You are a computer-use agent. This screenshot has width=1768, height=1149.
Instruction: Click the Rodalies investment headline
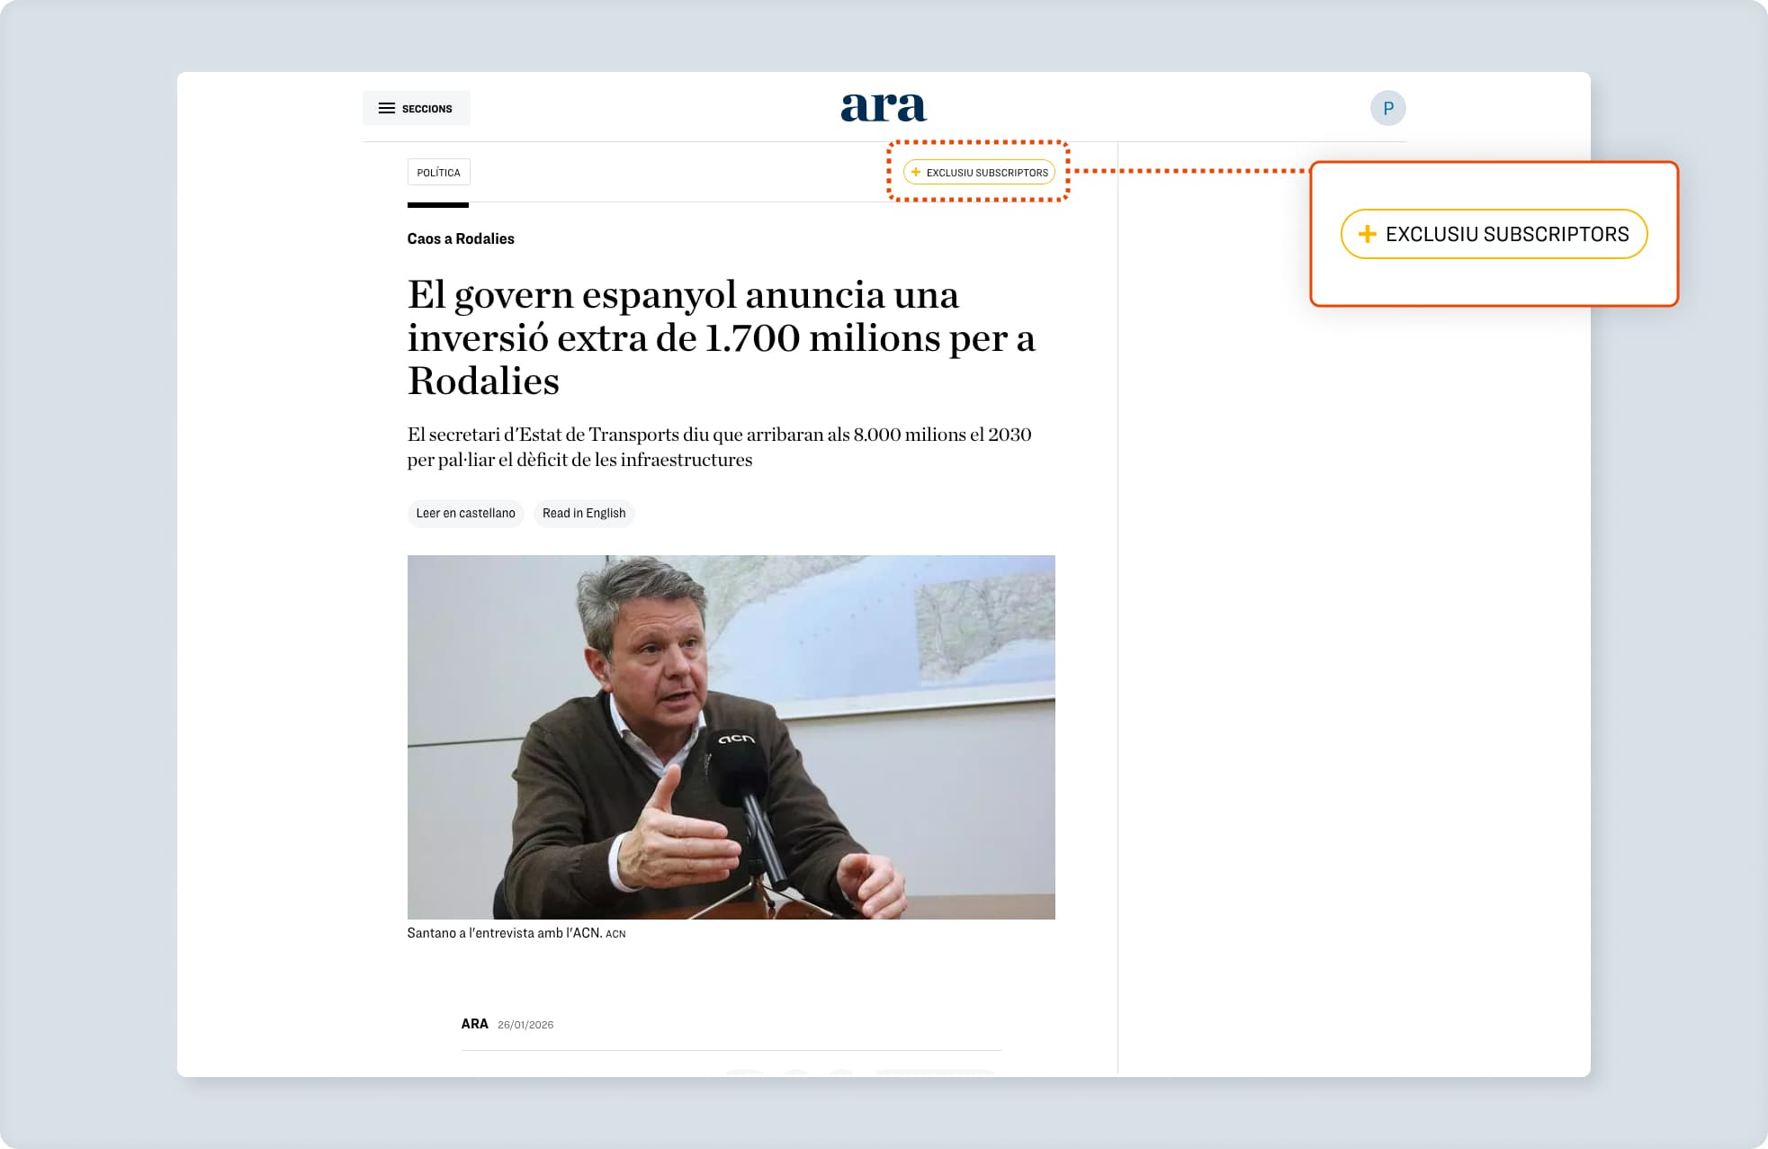[720, 337]
